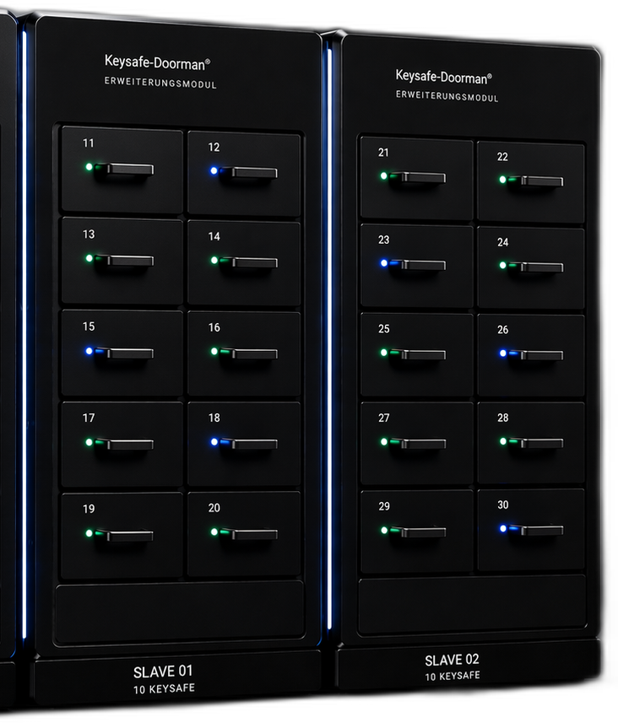
Task: Click the blue LED on compartment 18
Action: pyautogui.click(x=214, y=442)
